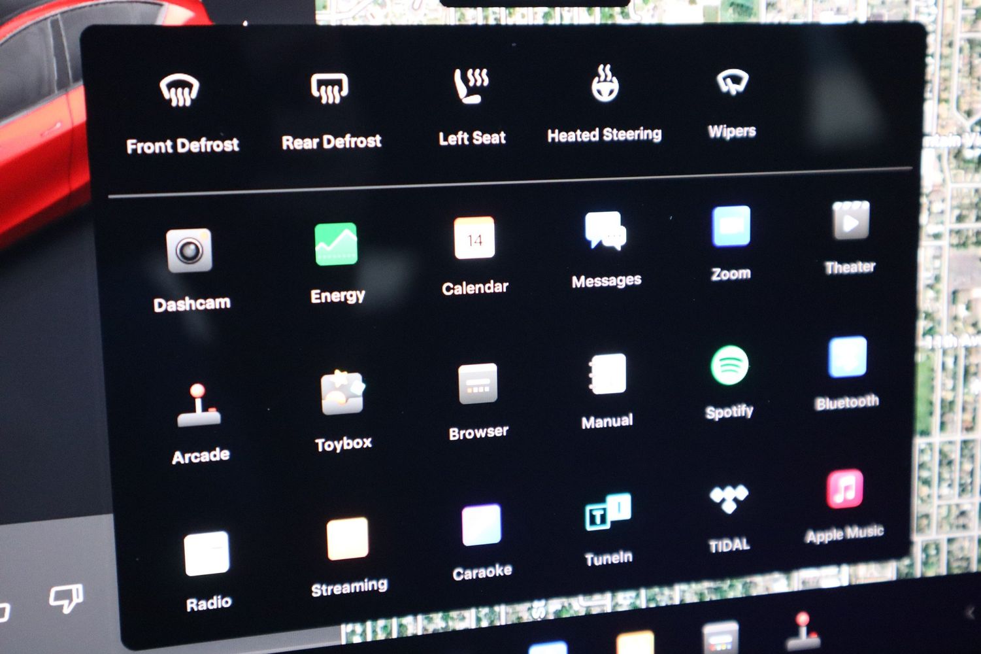This screenshot has width=981, height=654.
Task: Enable Heated Steering
Action: [605, 83]
